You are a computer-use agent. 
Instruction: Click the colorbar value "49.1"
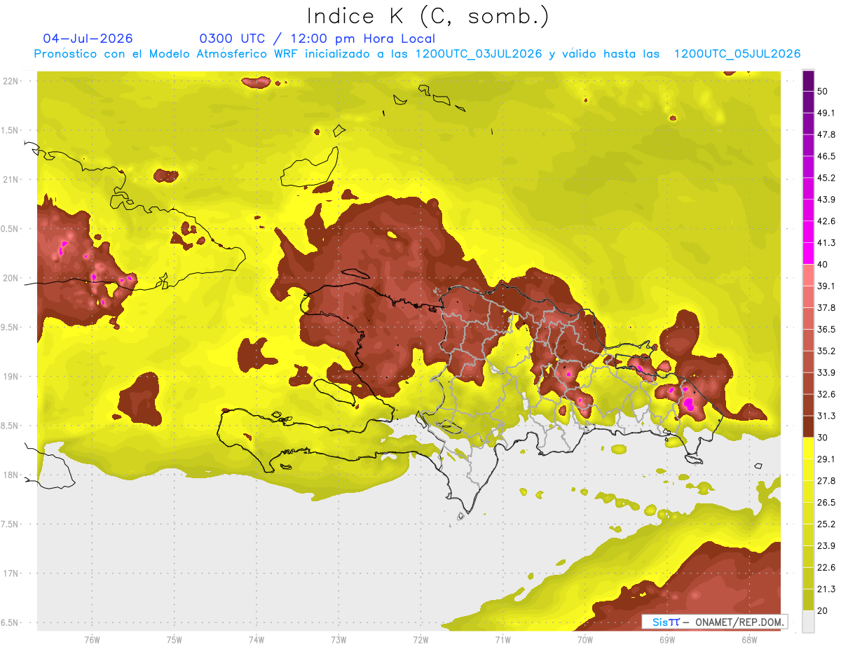826,113
